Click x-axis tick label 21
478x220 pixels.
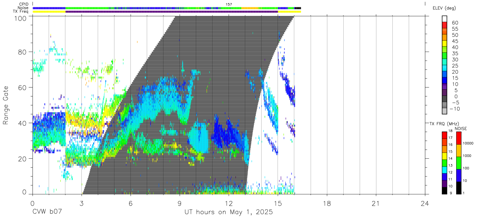[x=376, y=203]
